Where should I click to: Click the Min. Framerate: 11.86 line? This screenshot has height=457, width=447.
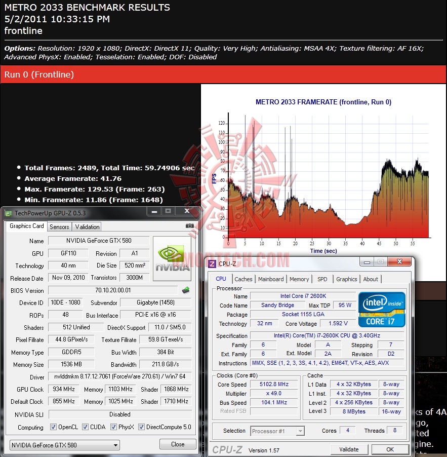[x=94, y=200]
